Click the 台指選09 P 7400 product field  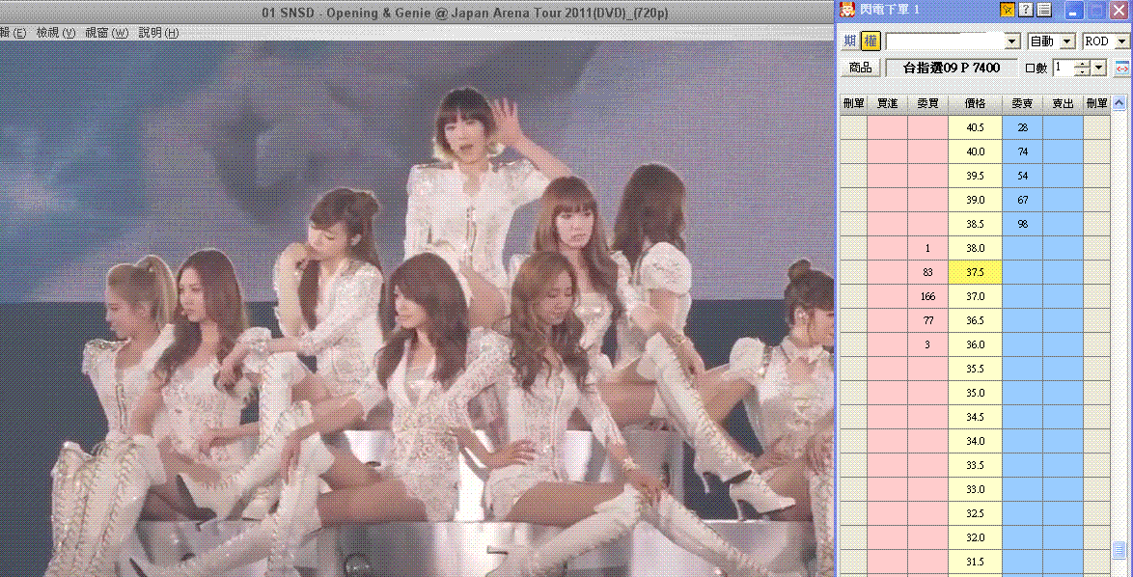tap(952, 68)
